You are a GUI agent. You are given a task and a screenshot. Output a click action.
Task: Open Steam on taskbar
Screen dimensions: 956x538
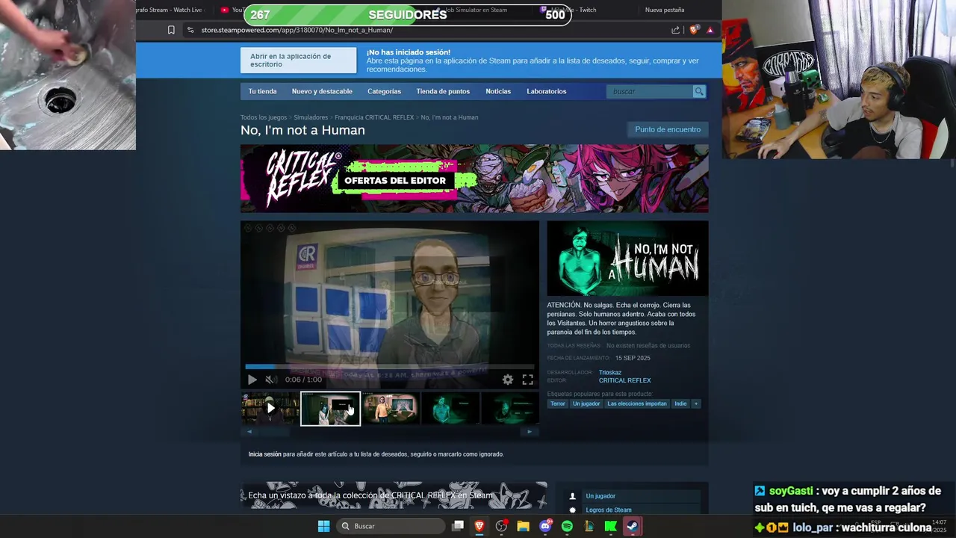(633, 526)
